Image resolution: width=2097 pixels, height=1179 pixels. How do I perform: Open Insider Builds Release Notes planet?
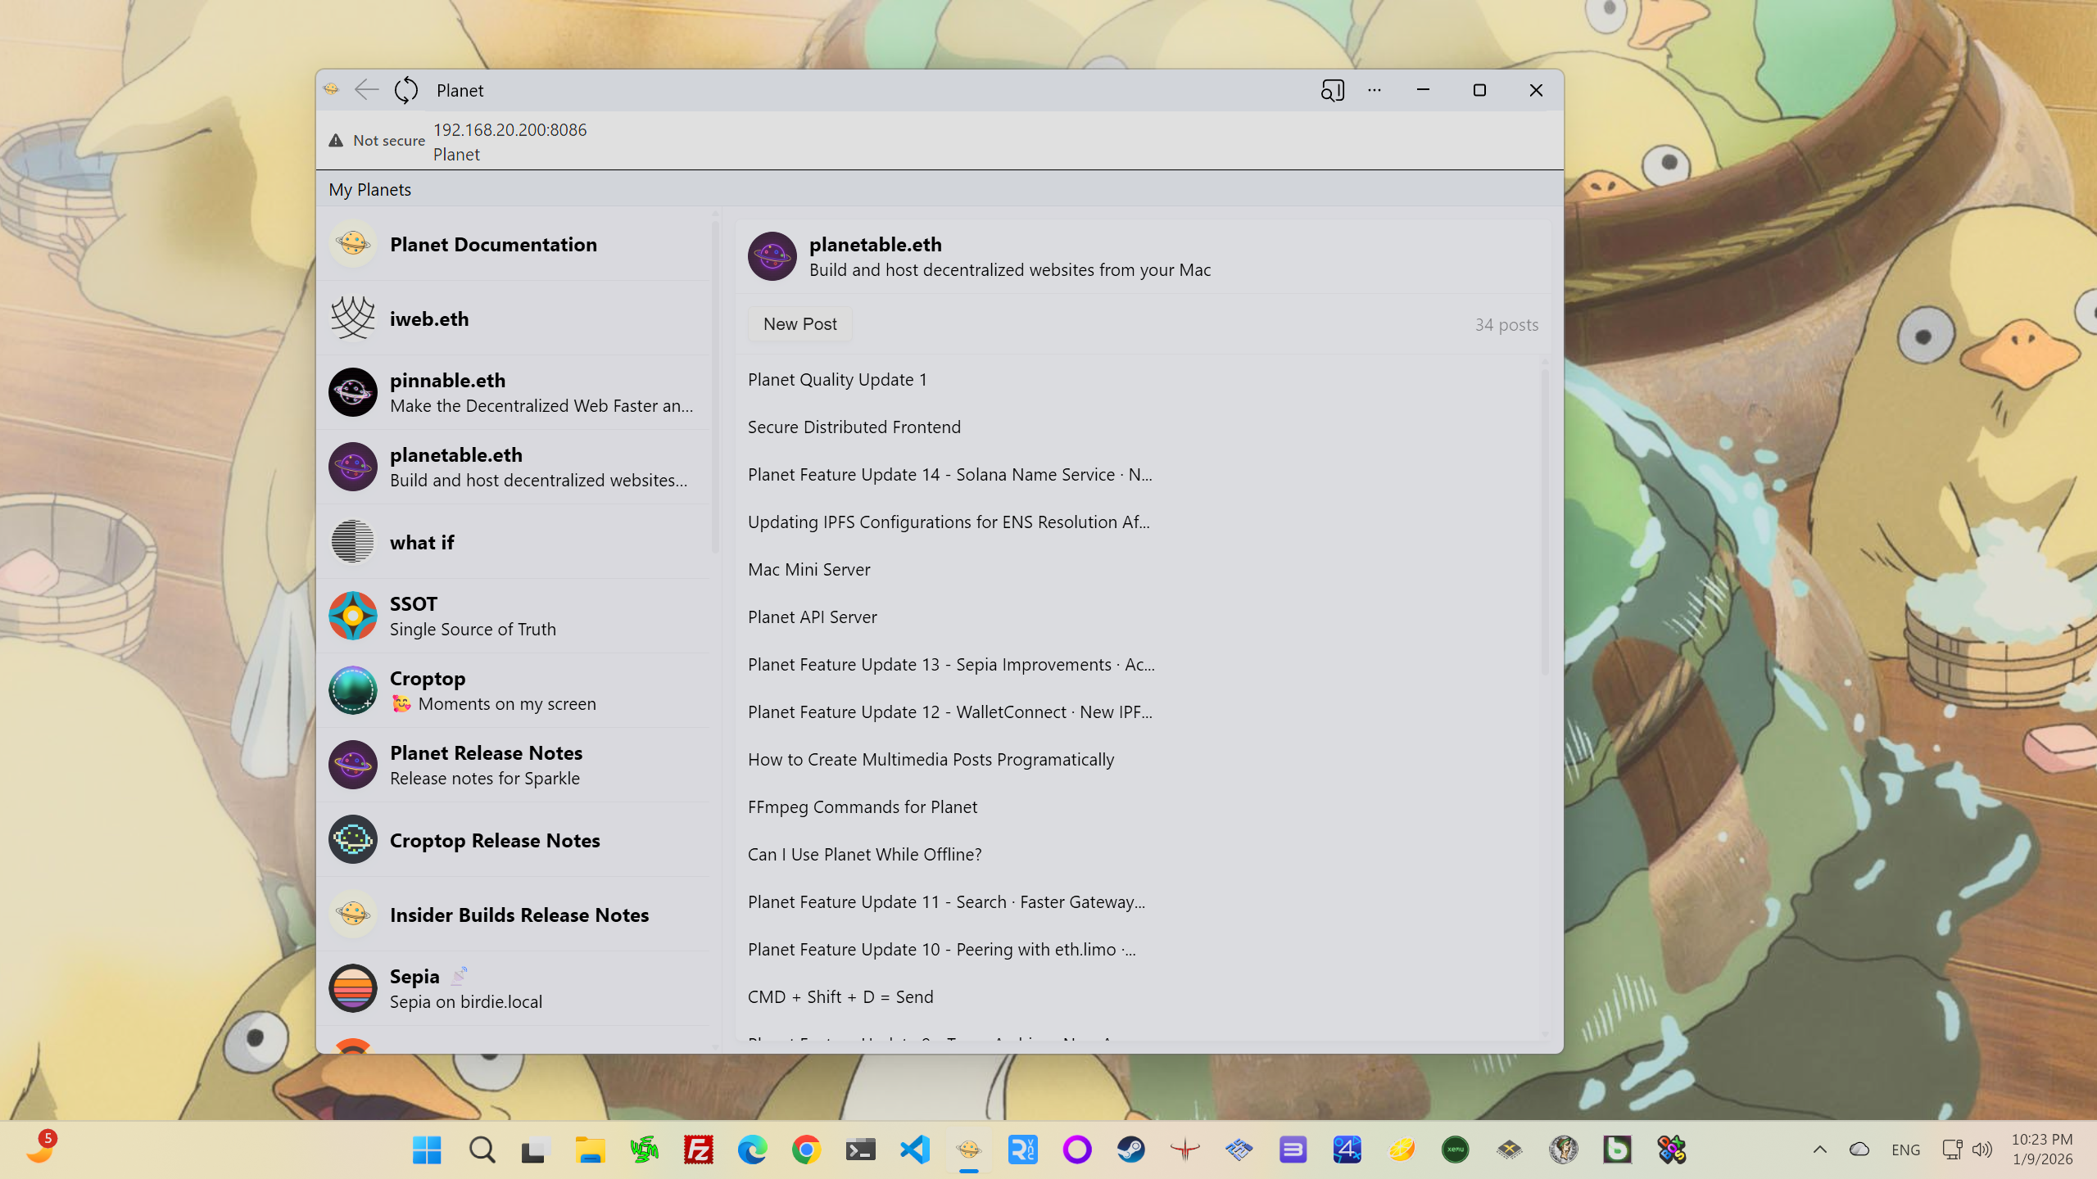[x=519, y=915]
